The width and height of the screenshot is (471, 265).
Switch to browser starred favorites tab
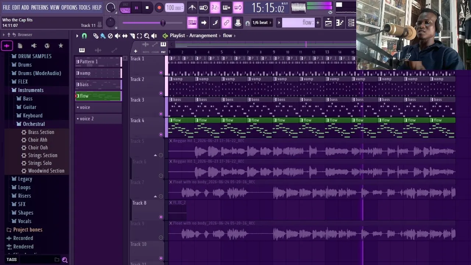point(61,46)
